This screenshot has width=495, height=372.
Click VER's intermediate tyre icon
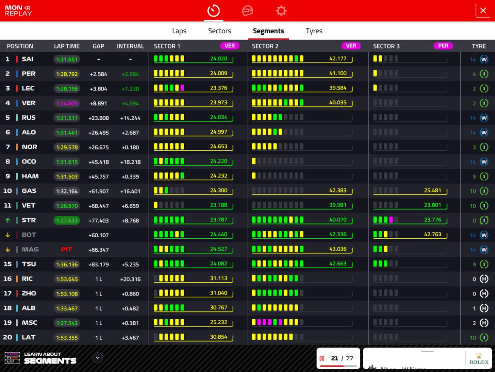point(484,103)
